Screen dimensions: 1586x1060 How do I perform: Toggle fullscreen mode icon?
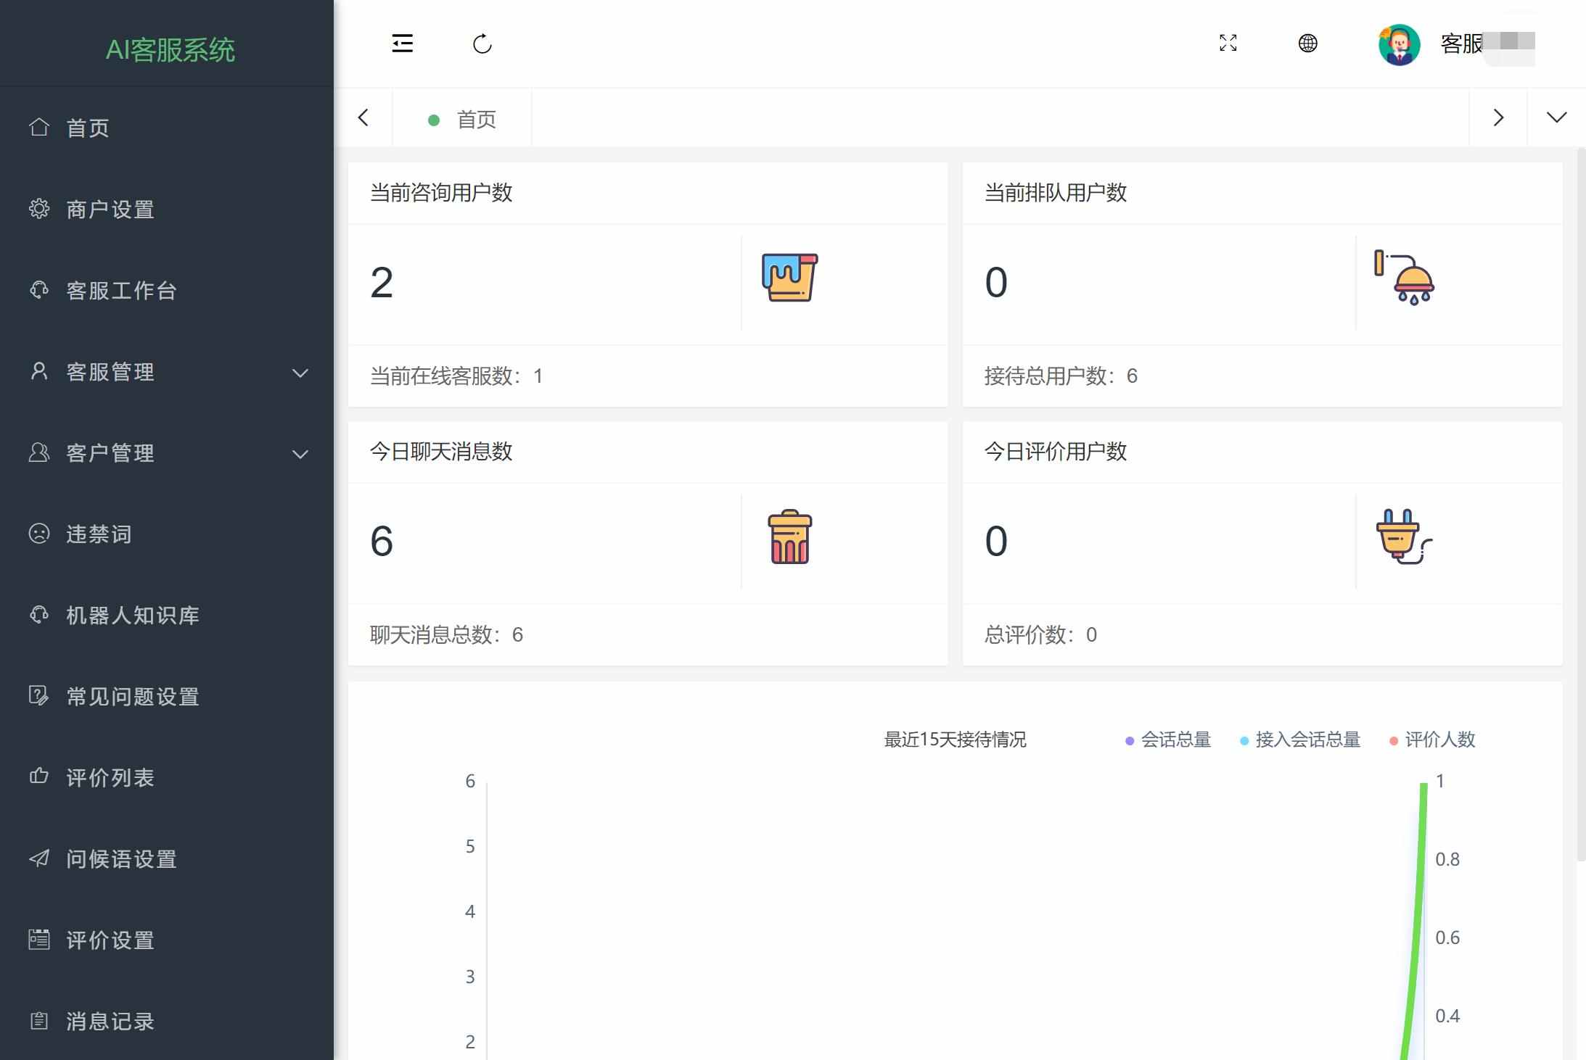(x=1228, y=44)
